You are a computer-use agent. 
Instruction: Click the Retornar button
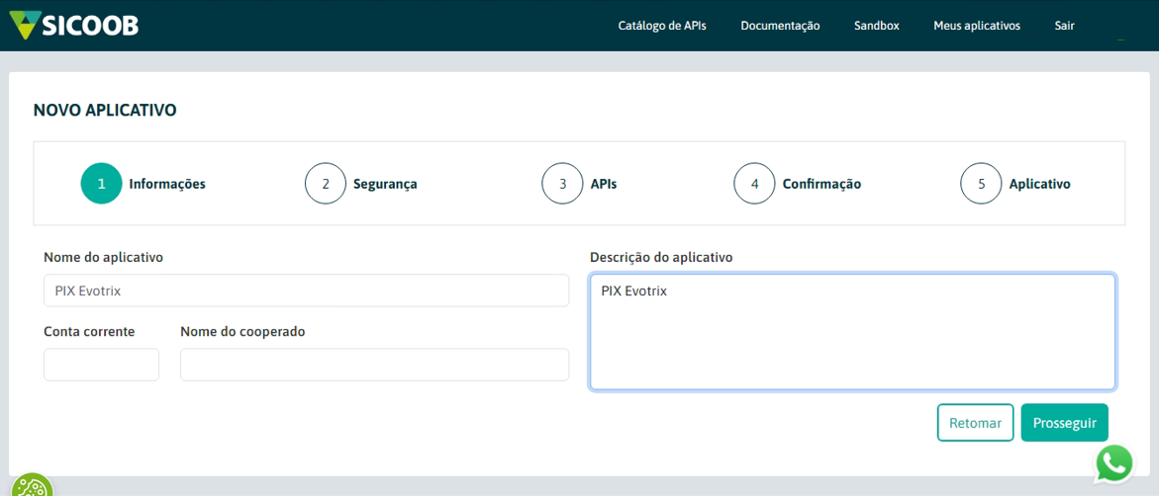(975, 423)
